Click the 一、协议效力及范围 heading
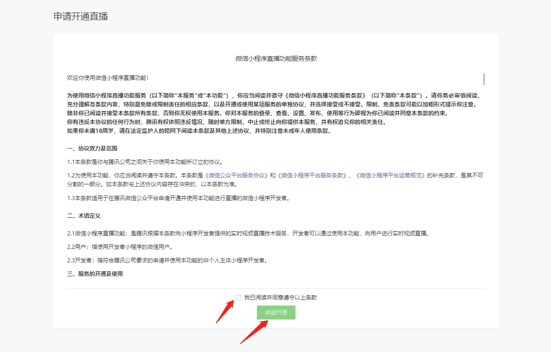551x352 pixels. pos(92,149)
